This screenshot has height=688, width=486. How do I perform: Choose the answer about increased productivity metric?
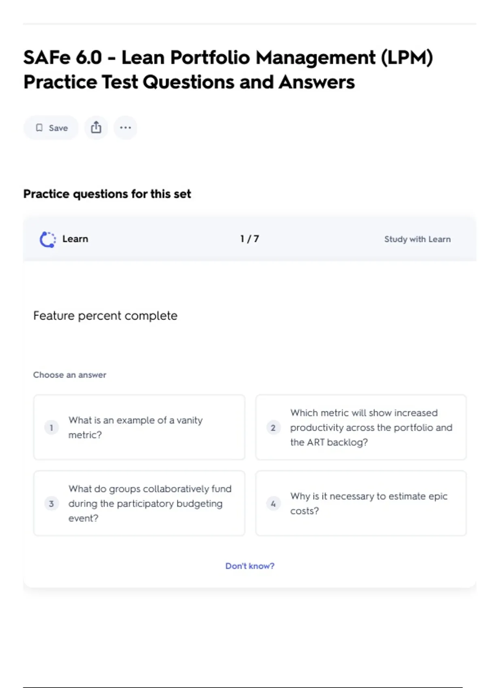coord(361,427)
